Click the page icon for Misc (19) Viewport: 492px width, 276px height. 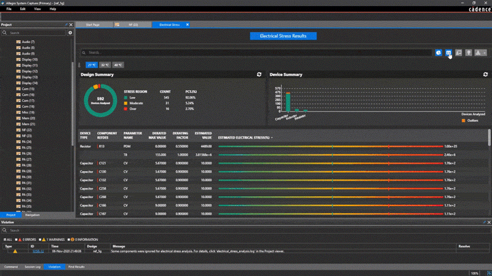pos(18,112)
